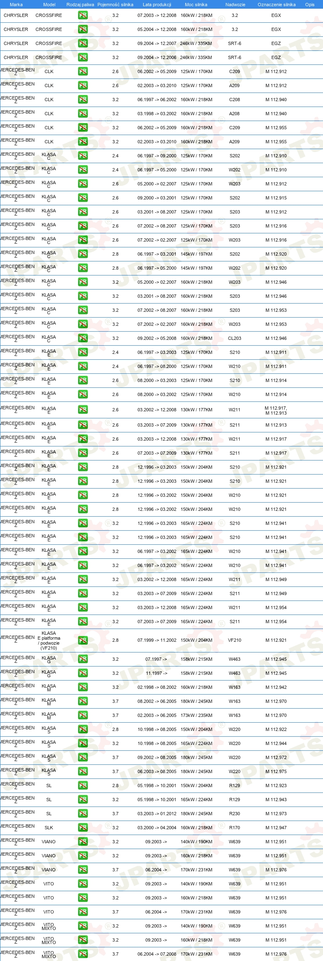Click the petrol icon in the Klasa E S211 M 112.954 row
The height and width of the screenshot is (961, 323).
click(83, 622)
